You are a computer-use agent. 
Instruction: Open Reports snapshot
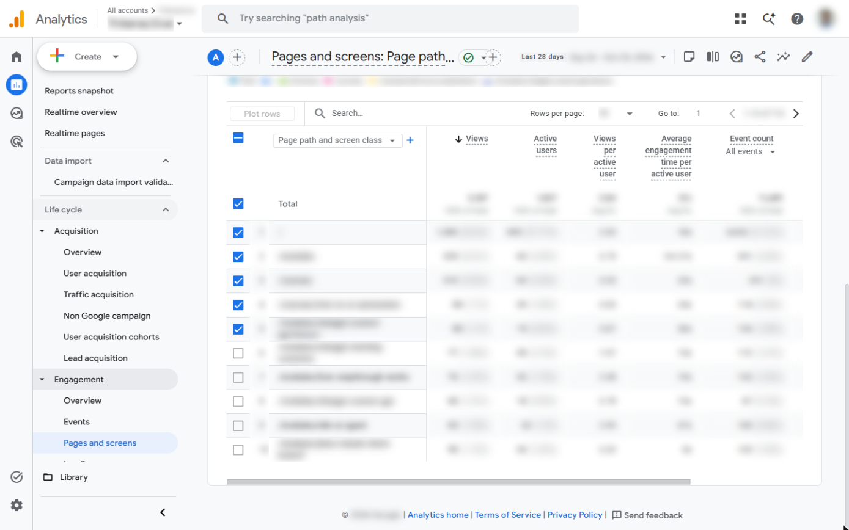79,91
